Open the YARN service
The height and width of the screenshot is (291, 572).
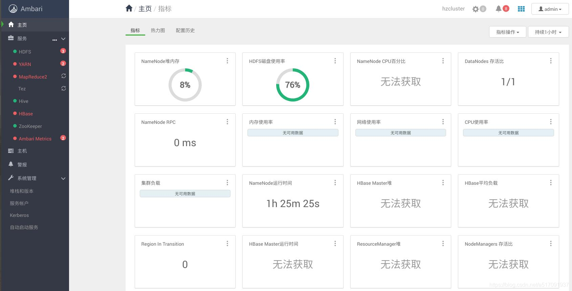[x=25, y=64]
